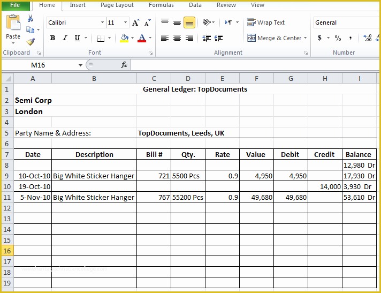
Task: Open Merge & Center dropdown arrow
Action: point(305,38)
